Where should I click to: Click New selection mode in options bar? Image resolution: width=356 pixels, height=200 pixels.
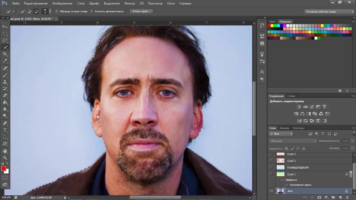click(x=22, y=12)
